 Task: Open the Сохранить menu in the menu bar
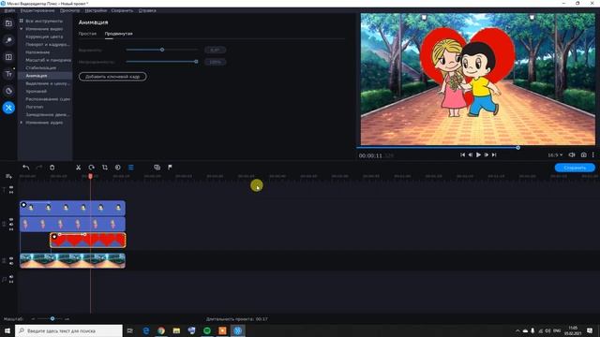122,10
